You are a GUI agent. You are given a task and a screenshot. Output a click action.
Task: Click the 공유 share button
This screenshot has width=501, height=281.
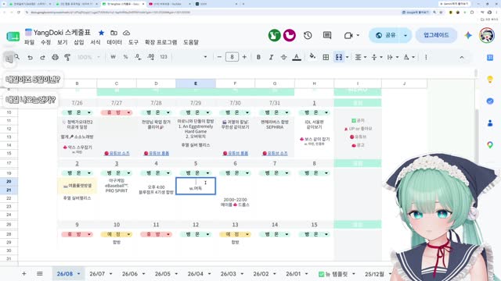(x=386, y=35)
